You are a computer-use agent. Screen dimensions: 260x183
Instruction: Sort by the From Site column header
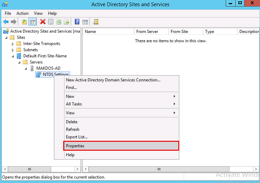pyautogui.click(x=186, y=32)
